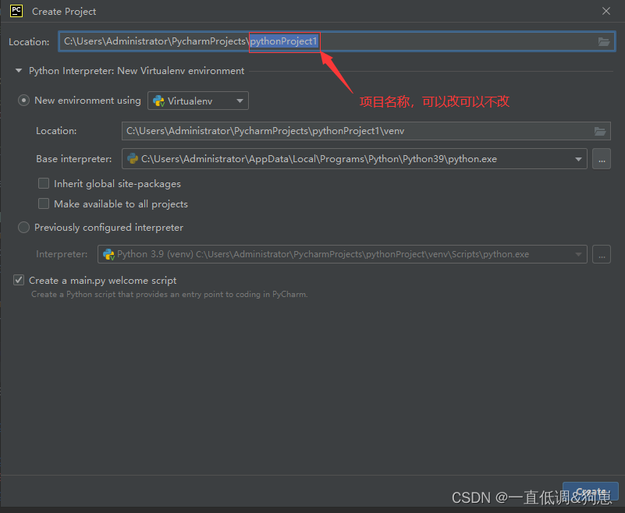The image size is (625, 513).
Task: Open the Base interpreter dropdown
Action: (577, 158)
